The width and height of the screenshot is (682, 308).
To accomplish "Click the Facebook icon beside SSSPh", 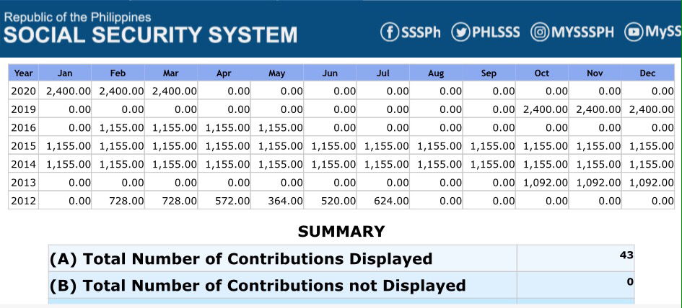I will pos(390,32).
